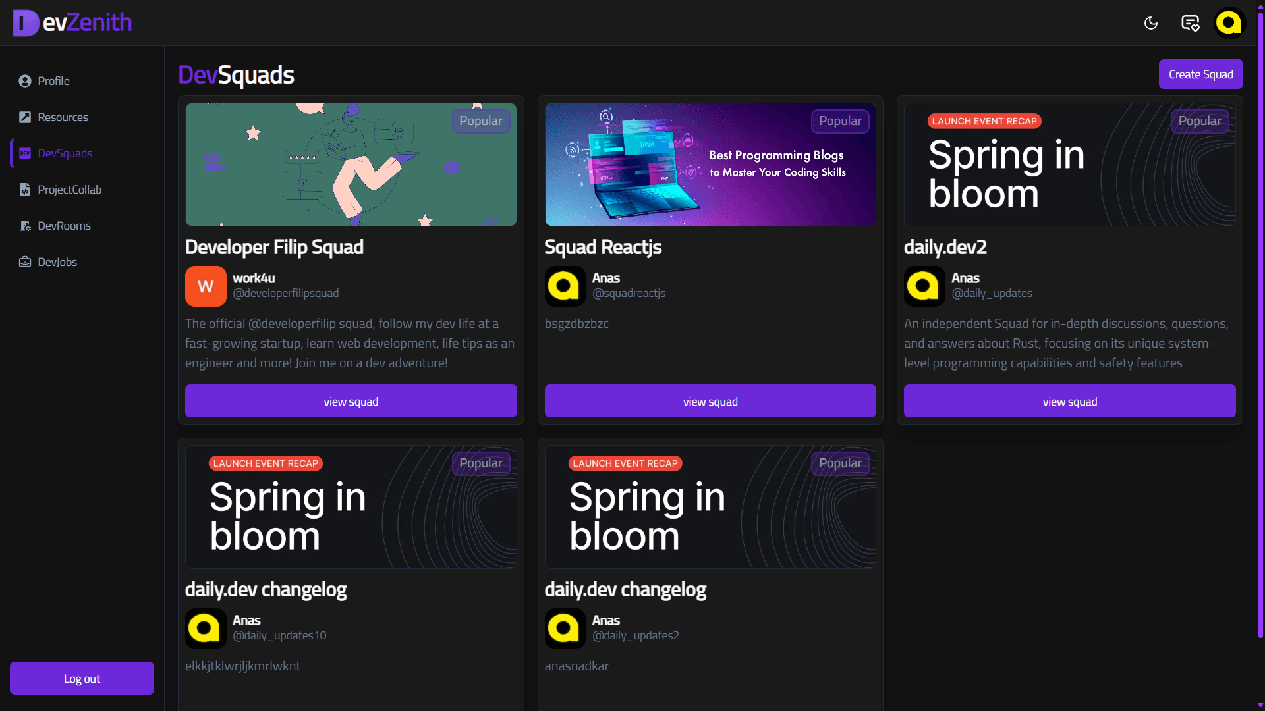Click the @daily_updates10 squad handle

click(279, 635)
